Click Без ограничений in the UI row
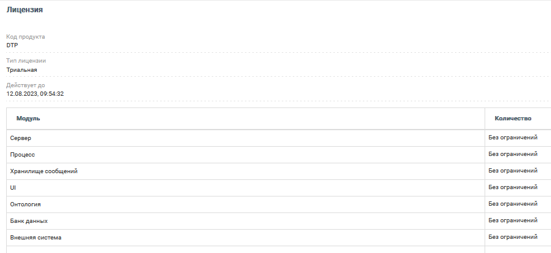Viewport: 551px width, 253px height. click(x=513, y=187)
